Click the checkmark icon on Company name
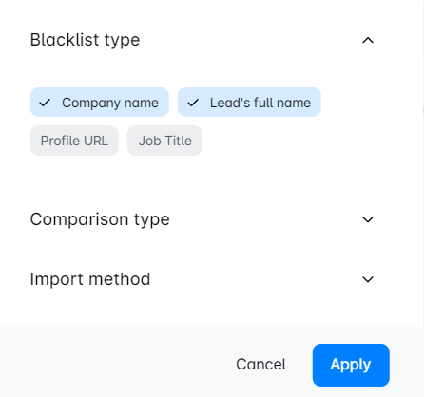Viewport: 424px width, 397px height. [45, 103]
